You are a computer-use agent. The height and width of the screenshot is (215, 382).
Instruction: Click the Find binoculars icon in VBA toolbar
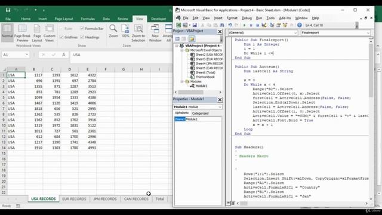[x=222, y=25]
